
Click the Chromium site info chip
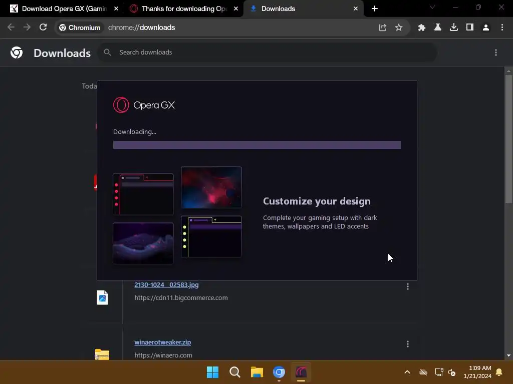(80, 28)
